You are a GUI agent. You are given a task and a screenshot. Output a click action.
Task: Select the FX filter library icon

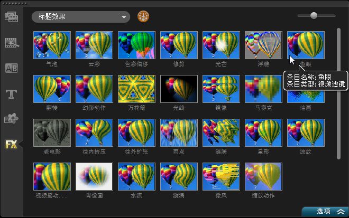12,145
